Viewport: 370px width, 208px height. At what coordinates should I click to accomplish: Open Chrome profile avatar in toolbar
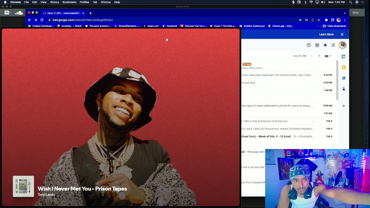click(338, 20)
